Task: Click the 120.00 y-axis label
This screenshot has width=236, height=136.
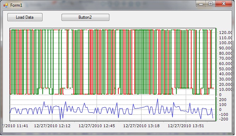Action: (225, 32)
